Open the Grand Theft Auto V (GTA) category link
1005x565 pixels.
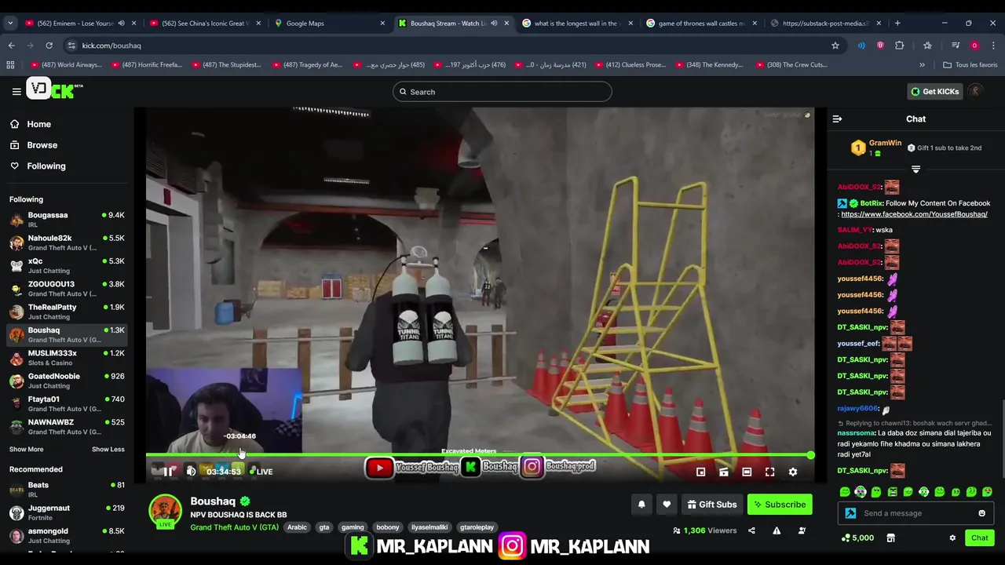pyautogui.click(x=234, y=527)
